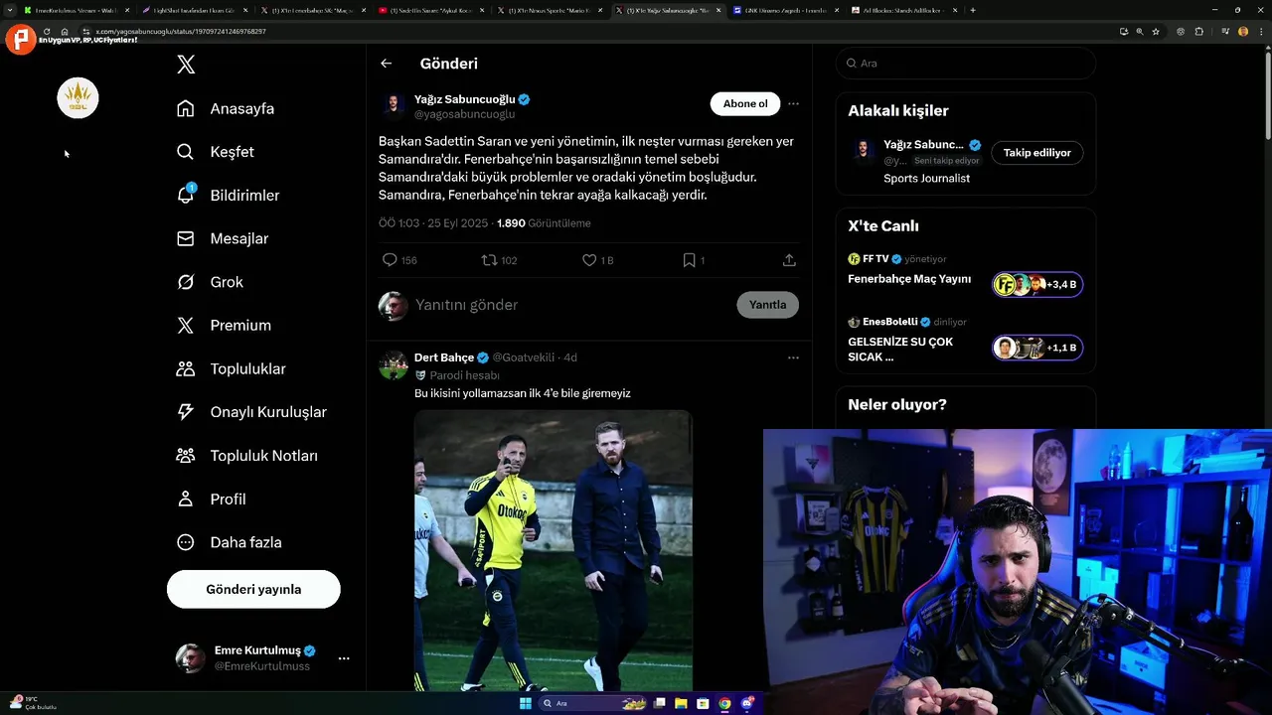Open Windows Start menu
Screen dimensions: 1272x715
point(526,703)
